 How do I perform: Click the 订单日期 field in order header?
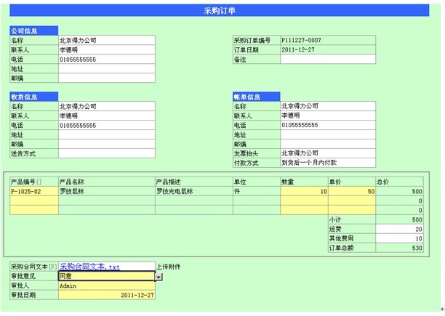click(328, 50)
